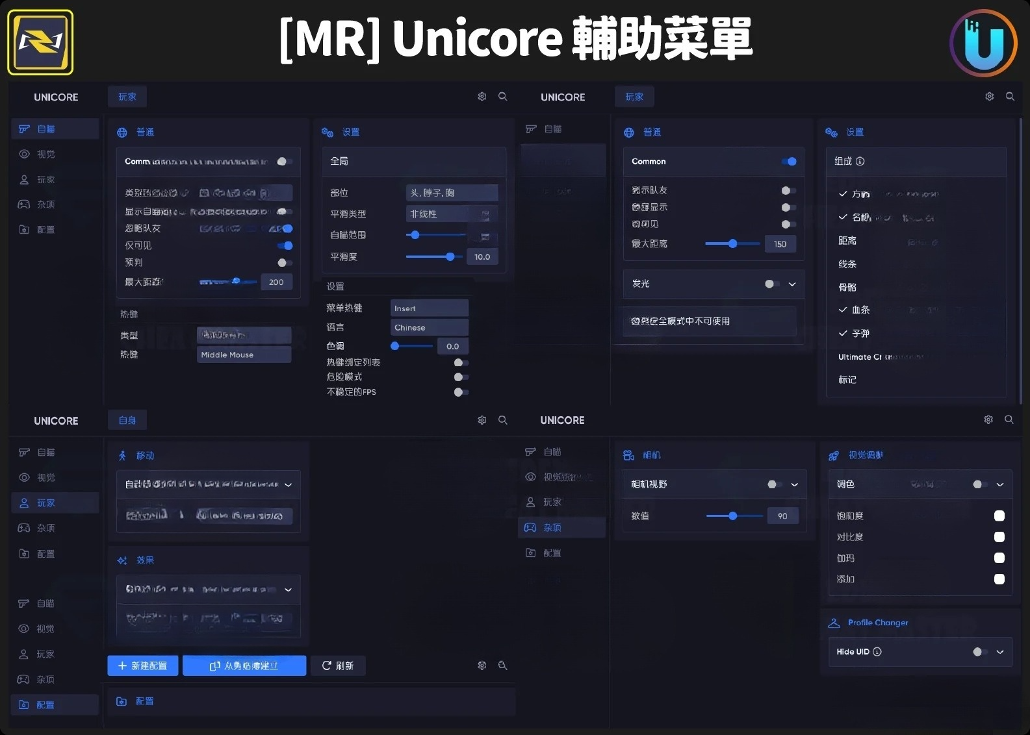
Task: Uncheck the 血条 option in 组成 list
Action: [x=854, y=310]
